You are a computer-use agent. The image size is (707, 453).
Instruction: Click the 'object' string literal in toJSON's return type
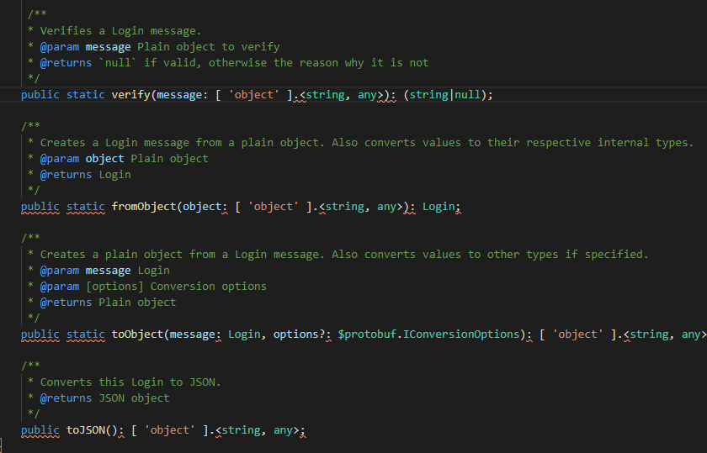pyautogui.click(x=170, y=430)
